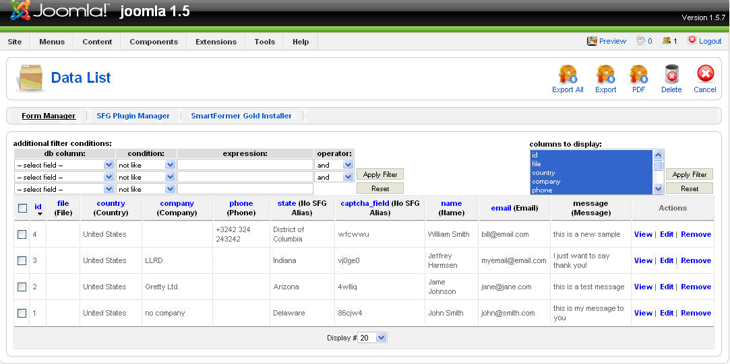Select 'country' in columns to display

tap(591, 172)
